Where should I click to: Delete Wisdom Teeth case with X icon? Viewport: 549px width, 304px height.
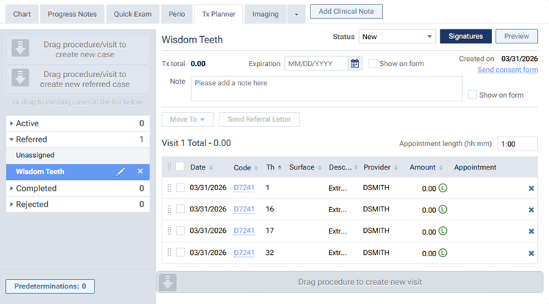point(140,172)
